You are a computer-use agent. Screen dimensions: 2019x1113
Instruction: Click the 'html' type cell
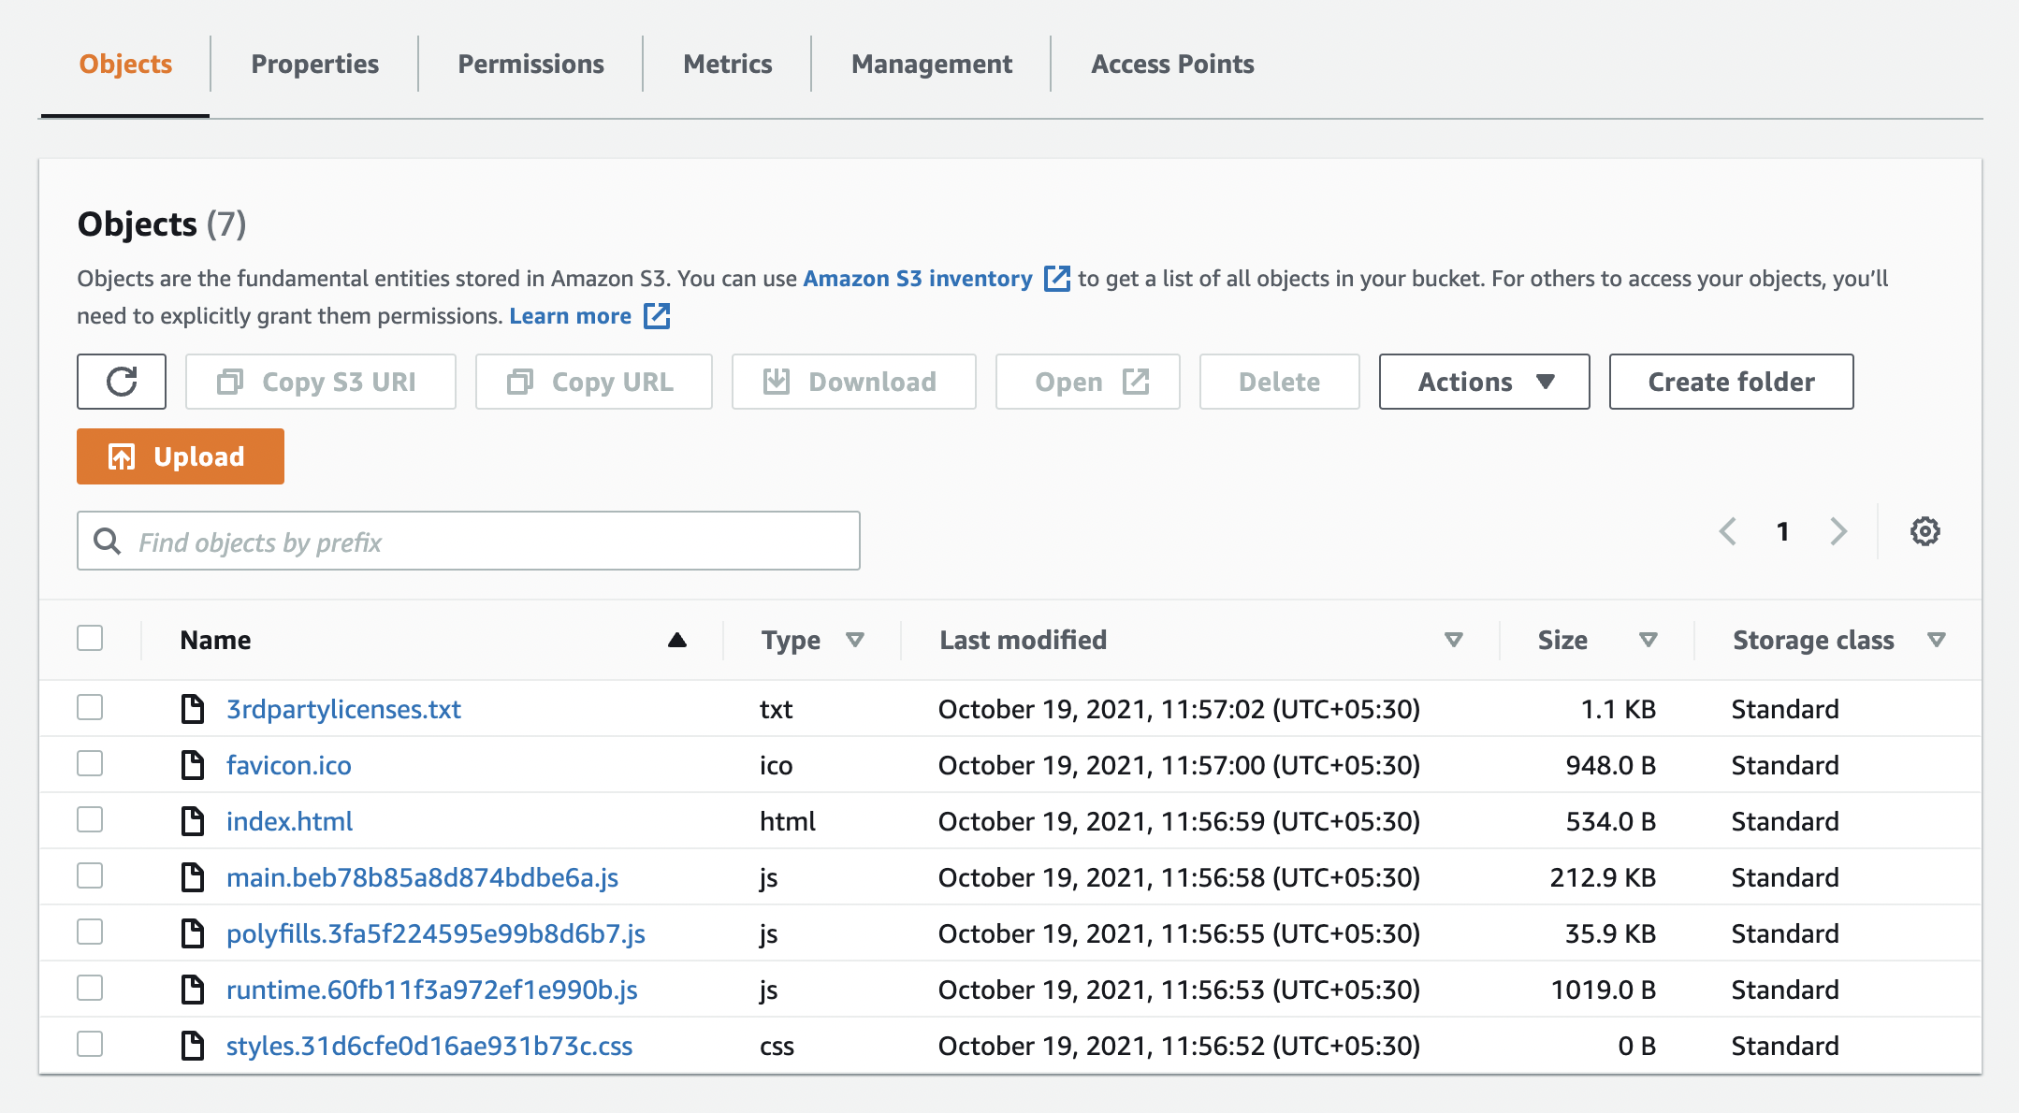pyautogui.click(x=788, y=821)
